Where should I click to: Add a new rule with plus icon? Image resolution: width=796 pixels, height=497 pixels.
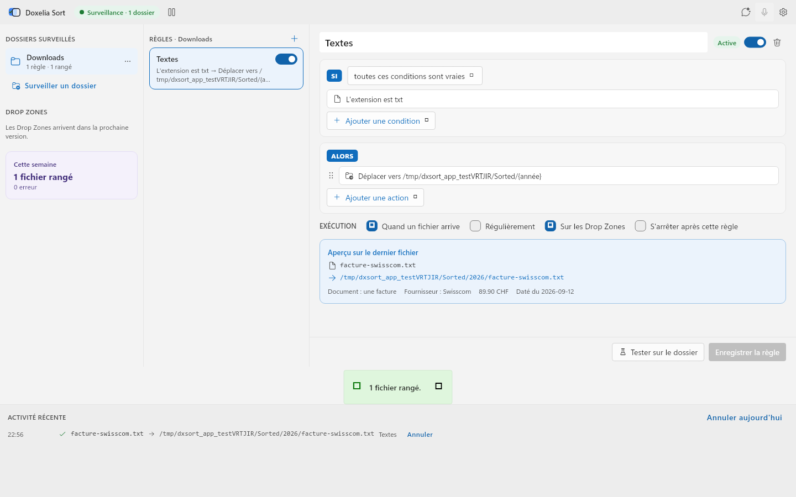[x=294, y=39]
